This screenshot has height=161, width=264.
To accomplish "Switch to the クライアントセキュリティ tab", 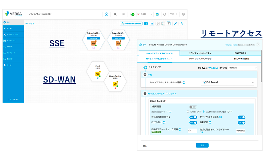I will (200, 53).
